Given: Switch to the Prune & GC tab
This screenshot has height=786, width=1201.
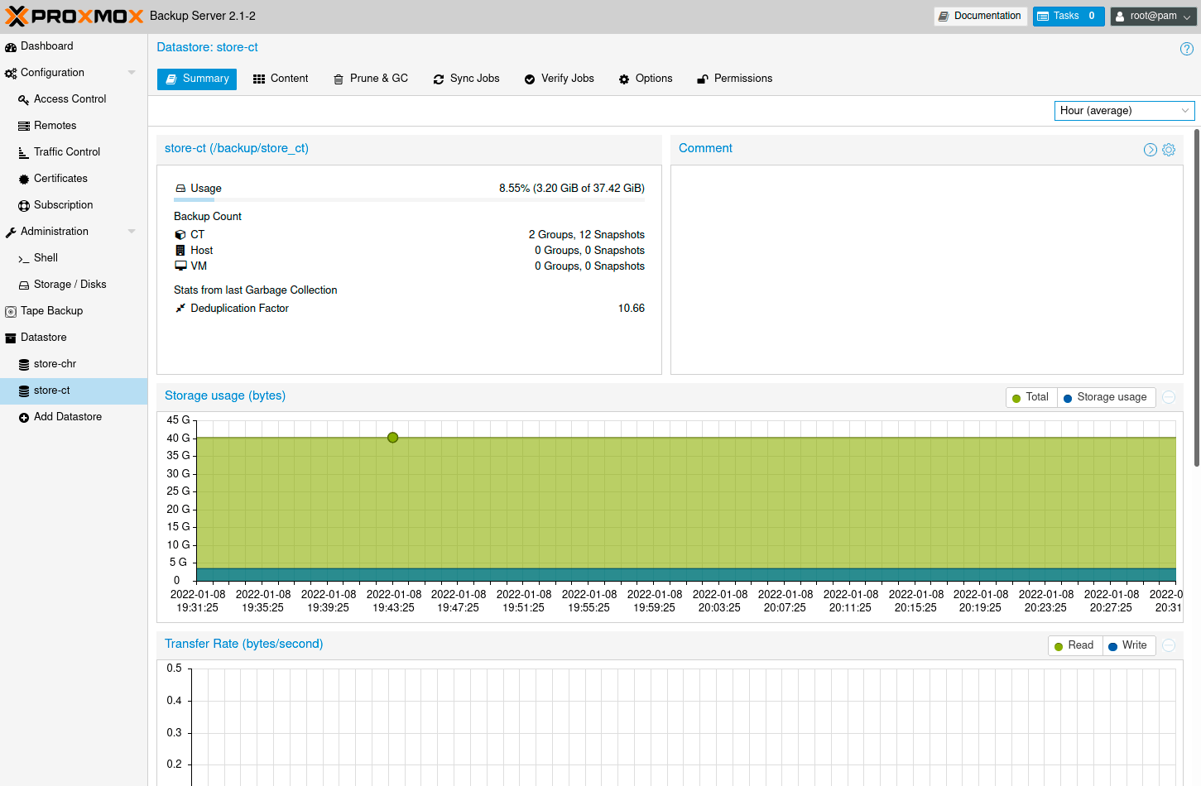Looking at the screenshot, I should tap(371, 79).
